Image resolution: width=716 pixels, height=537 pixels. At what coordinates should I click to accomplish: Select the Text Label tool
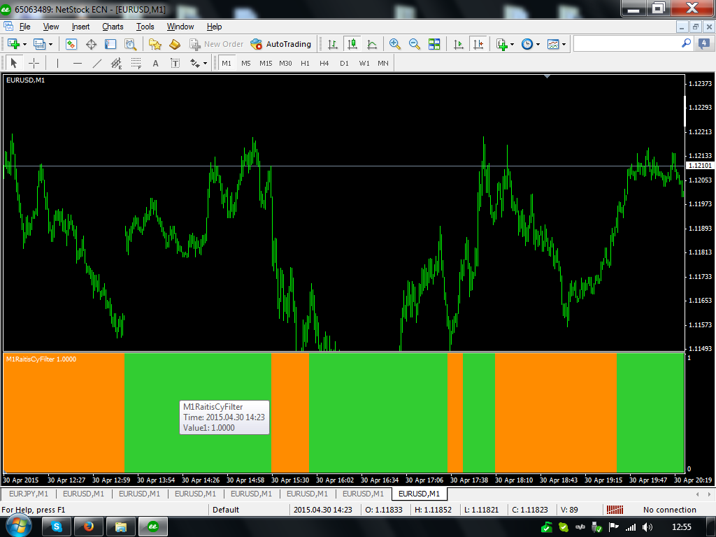point(176,63)
